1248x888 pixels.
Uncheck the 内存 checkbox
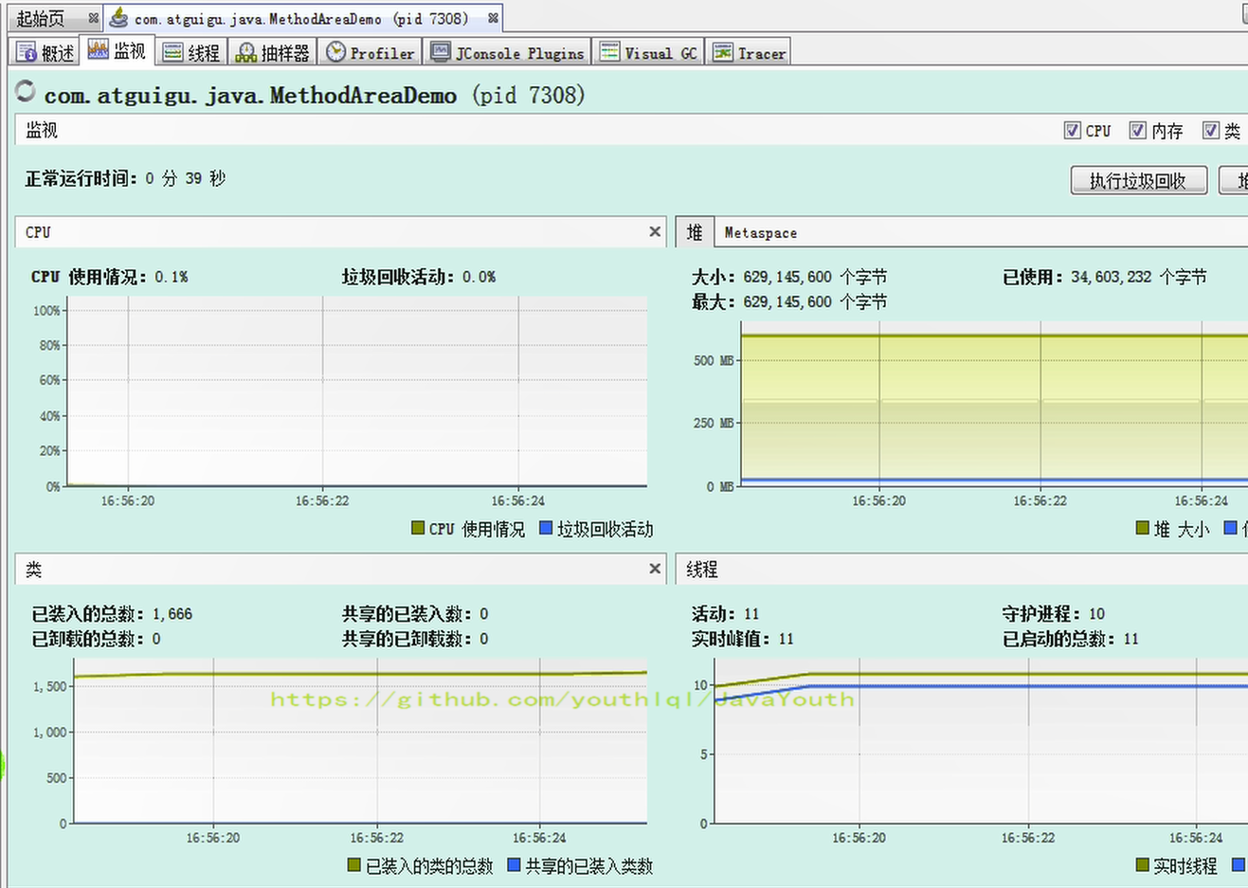[x=1138, y=131]
